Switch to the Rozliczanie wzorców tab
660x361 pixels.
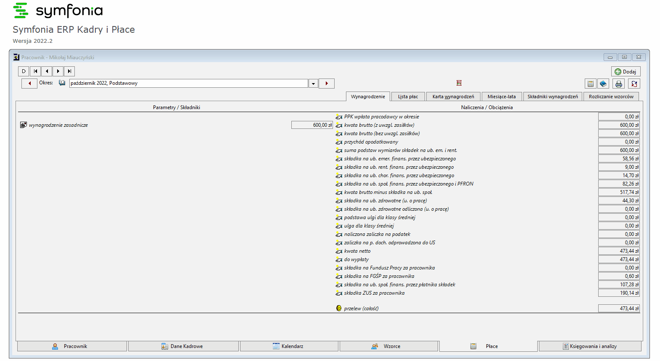[x=611, y=97]
